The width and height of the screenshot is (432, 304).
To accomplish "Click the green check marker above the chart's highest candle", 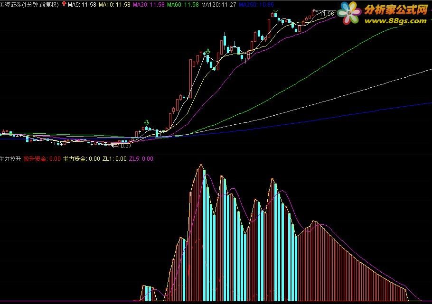I will coord(276,11).
